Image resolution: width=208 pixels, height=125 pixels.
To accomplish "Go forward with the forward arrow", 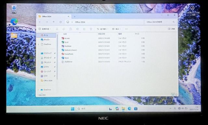I will pyautogui.click(x=47, y=22).
